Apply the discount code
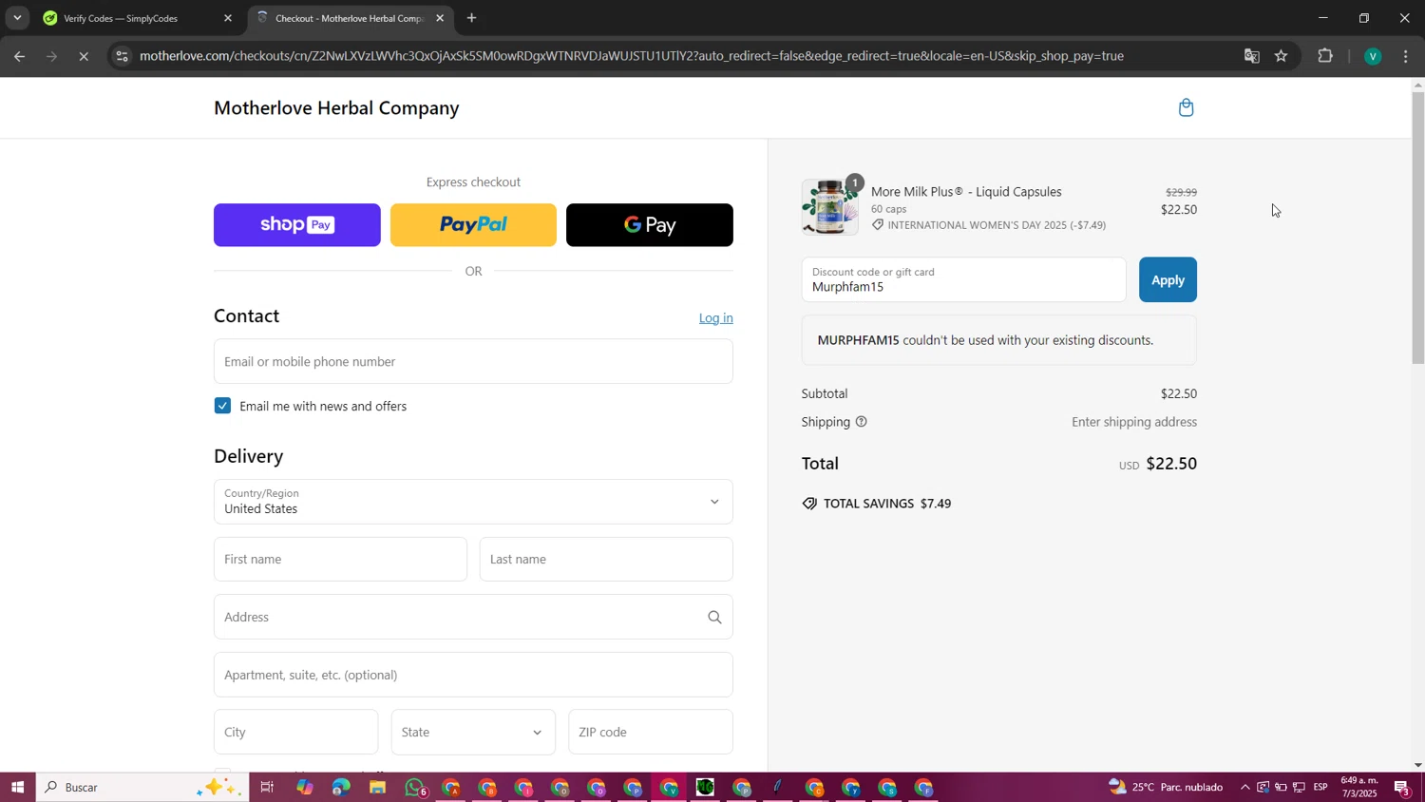The height and width of the screenshot is (802, 1425). click(1168, 279)
